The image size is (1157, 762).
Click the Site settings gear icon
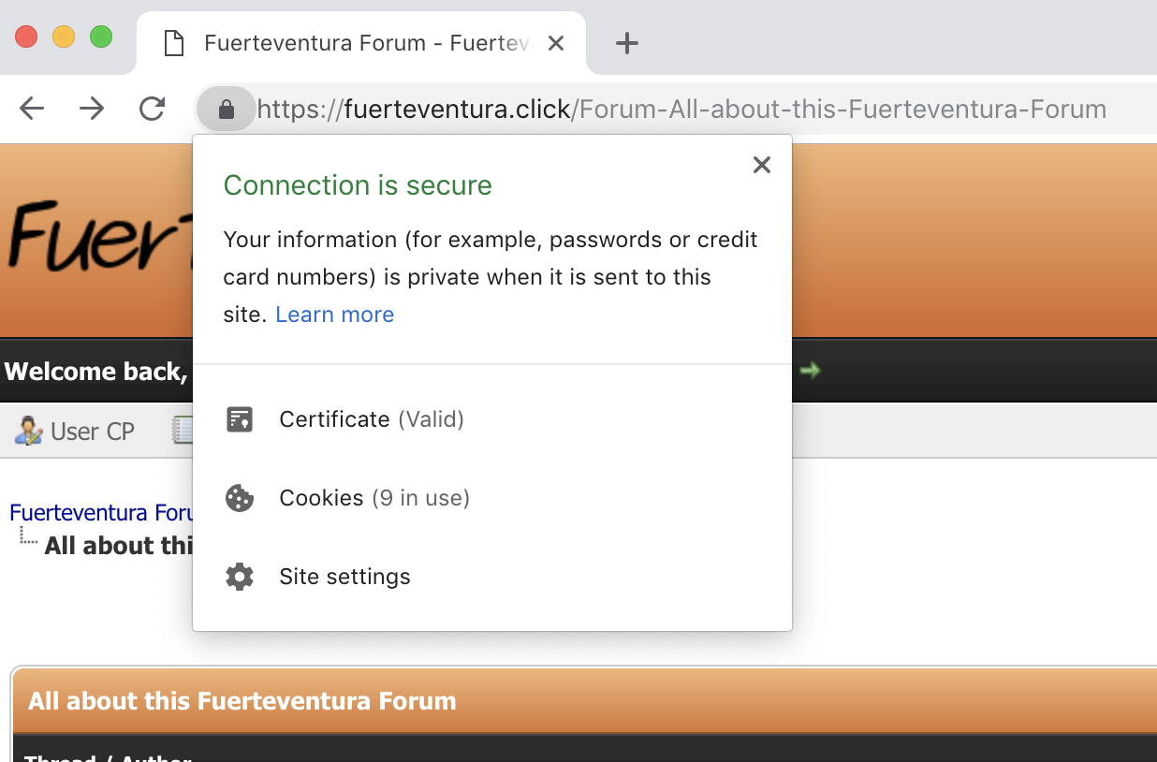240,577
